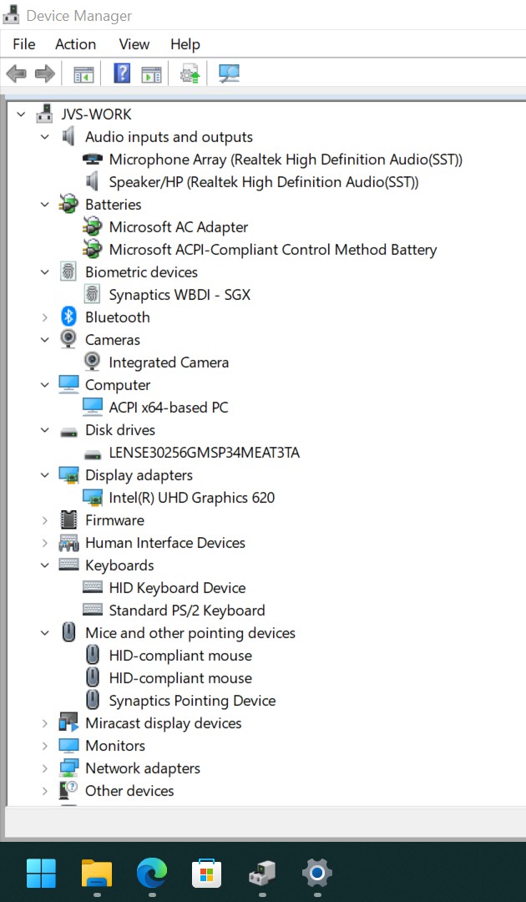Image resolution: width=526 pixels, height=902 pixels.
Task: Click Scan for hardware changes toolbar icon
Action: tap(229, 73)
